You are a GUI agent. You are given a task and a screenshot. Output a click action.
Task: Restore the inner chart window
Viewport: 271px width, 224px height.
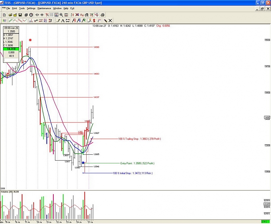point(262,9)
